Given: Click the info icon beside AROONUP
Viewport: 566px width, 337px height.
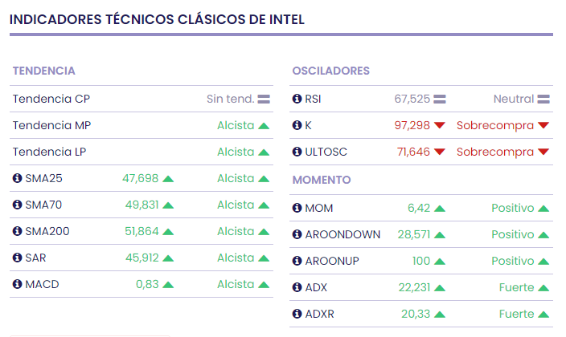Looking at the screenshot, I should 297,261.
